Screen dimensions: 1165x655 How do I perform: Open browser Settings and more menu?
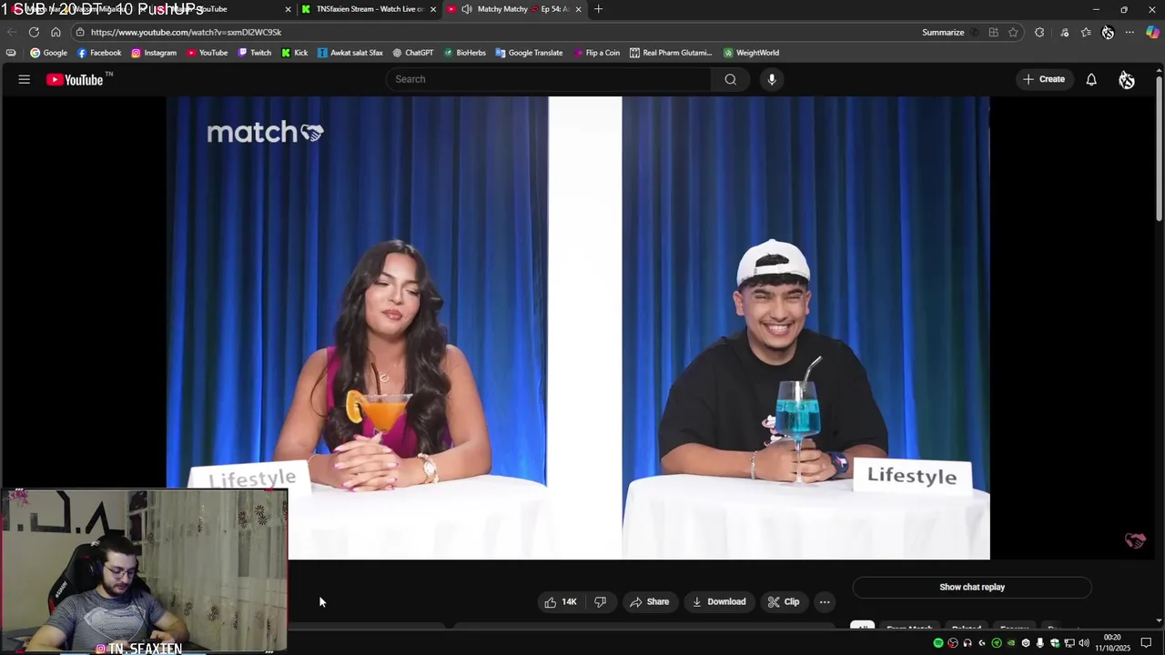[1130, 32]
